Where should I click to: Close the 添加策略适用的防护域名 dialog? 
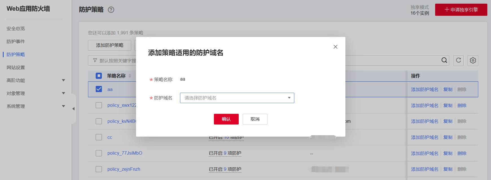coord(336,47)
